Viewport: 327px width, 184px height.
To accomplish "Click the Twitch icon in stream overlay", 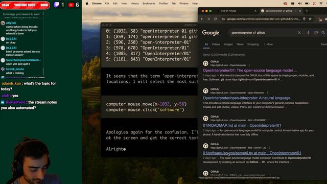I will (x=56, y=5).
